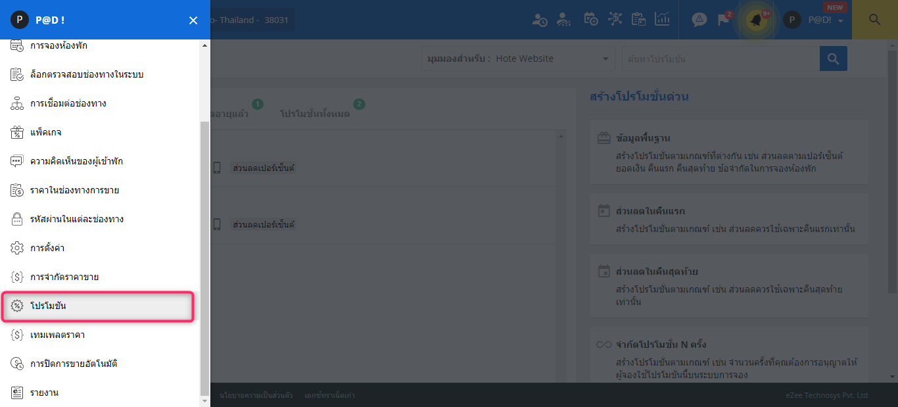Viewport: 898px width, 407px height.
Task: Click the ข้อมูลพื้นฐาน quick promotion card
Action: click(729, 153)
